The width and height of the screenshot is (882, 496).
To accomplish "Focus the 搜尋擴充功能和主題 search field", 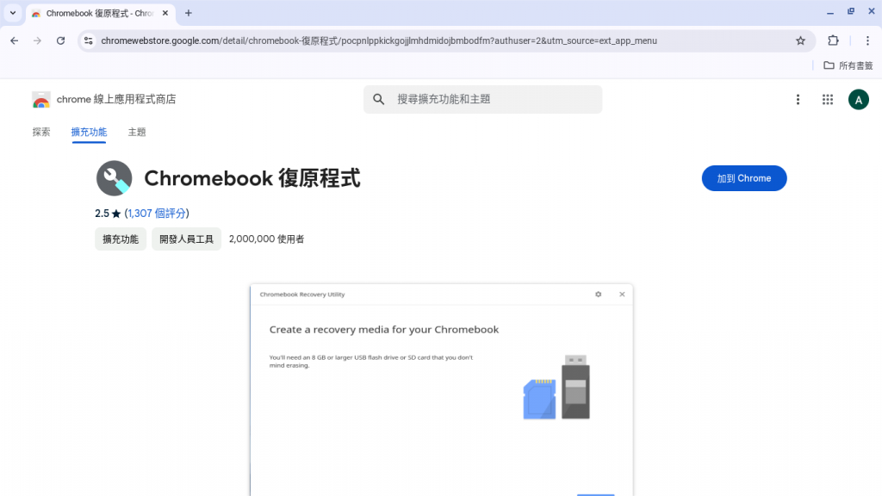I will [482, 100].
